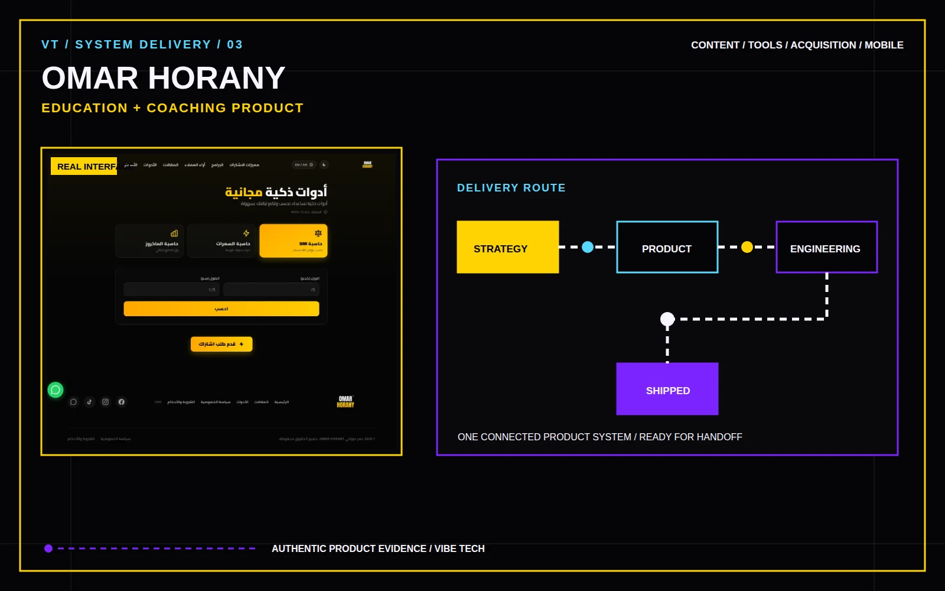This screenshot has width=945, height=591.
Task: Open the Instagram icon in the footer
Action: (x=105, y=402)
